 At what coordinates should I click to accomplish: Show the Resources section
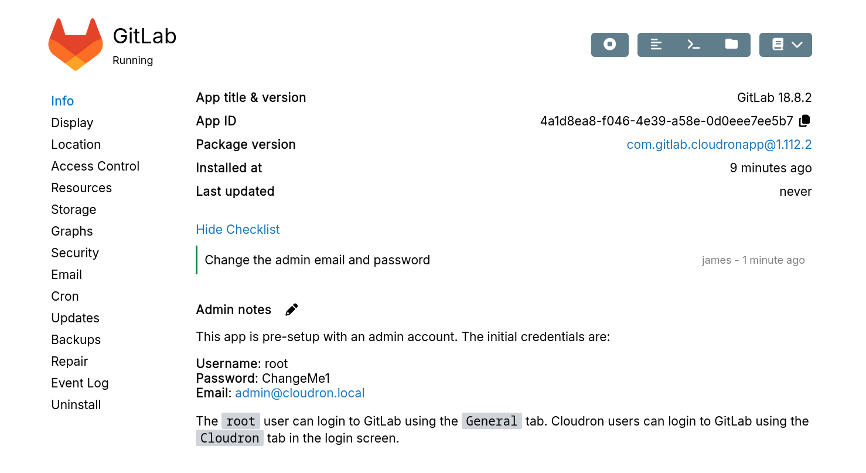[81, 188]
